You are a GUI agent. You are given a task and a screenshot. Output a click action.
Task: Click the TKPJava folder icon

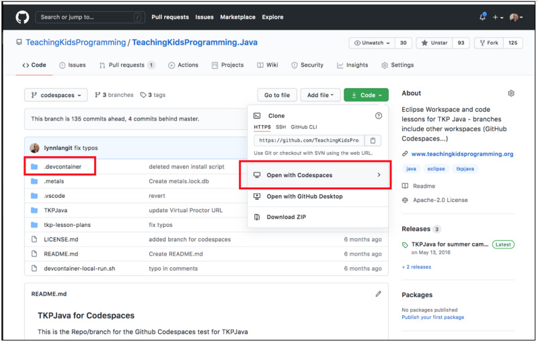point(34,210)
